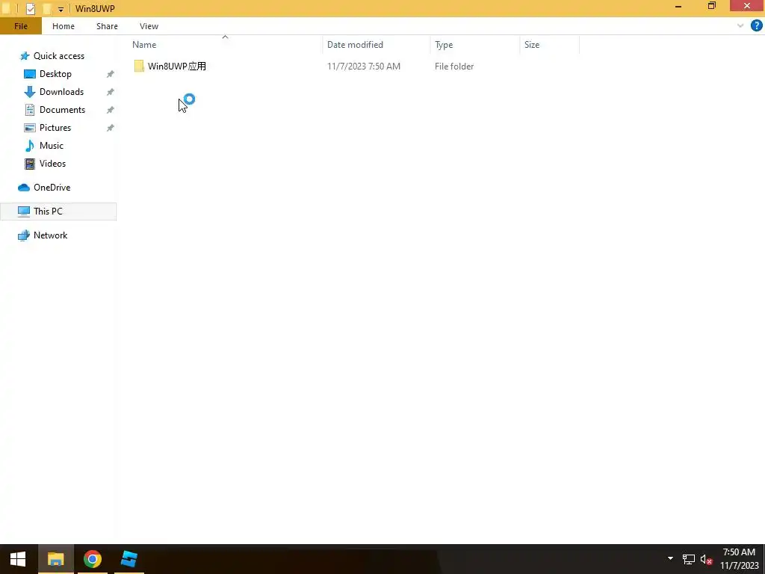
Task: Open the blue tilted app on taskbar
Action: coord(128,559)
